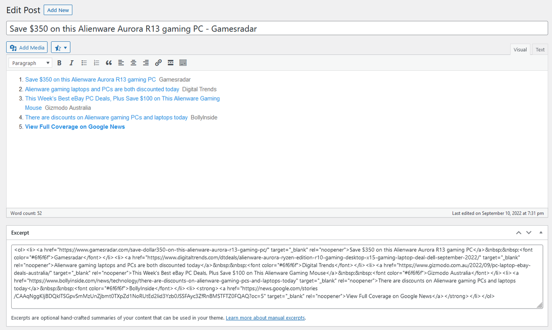552x330 pixels.
Task: Switch to the Text editor tab
Action: click(540, 50)
